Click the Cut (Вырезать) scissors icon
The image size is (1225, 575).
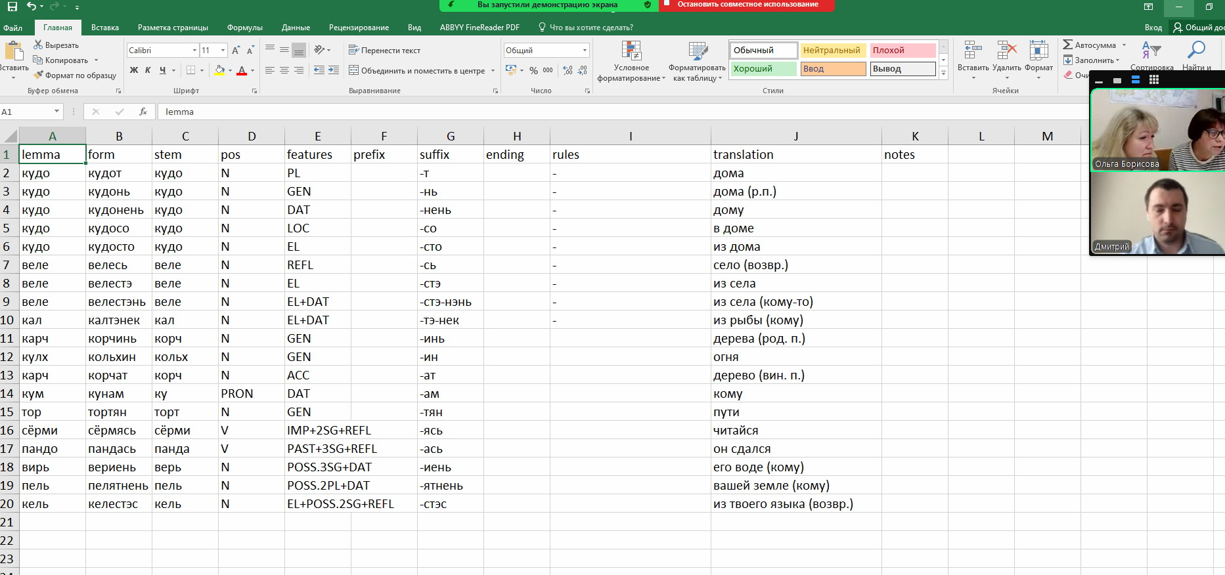38,45
